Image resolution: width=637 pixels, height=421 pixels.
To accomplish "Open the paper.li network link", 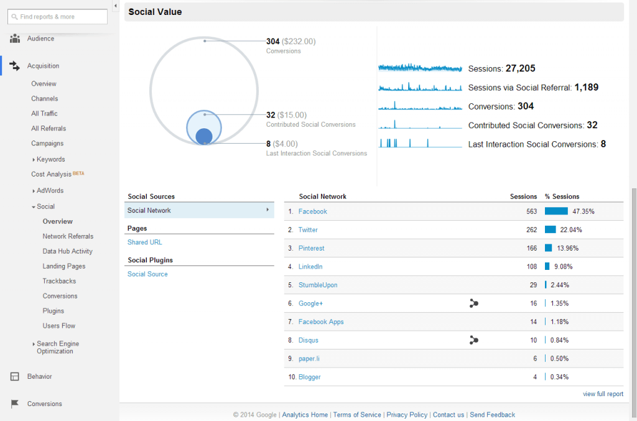I will click(x=309, y=359).
